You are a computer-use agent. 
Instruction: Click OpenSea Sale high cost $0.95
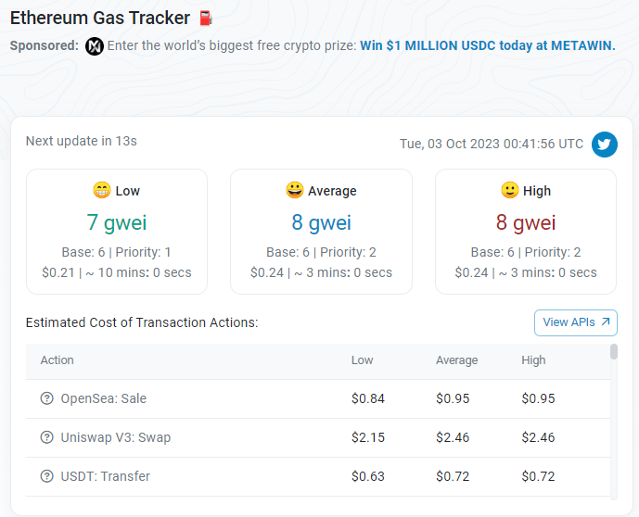(x=538, y=398)
